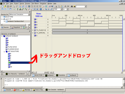The width and height of the screenshot is (125, 94).
Task: Click the Save icon in toolbar
Action: [8, 6]
